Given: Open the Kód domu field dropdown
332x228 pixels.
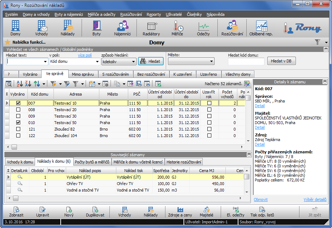Looking at the screenshot, I should 97,62.
